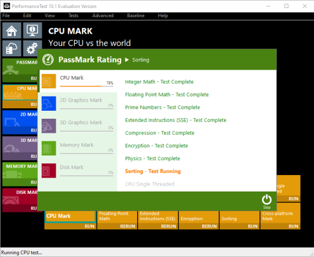The image size is (314, 257).
Task: Click the Disk Mark progress bar
Action: click(86, 176)
